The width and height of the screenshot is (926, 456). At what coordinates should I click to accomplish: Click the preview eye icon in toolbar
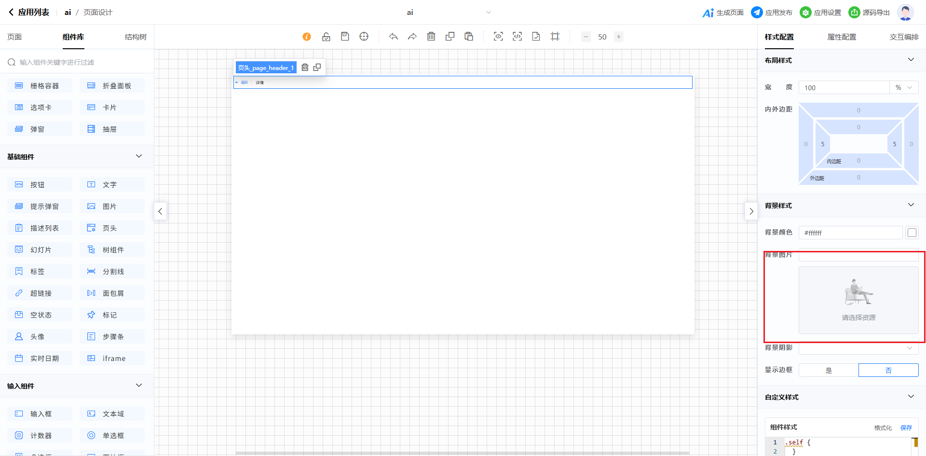coord(498,37)
